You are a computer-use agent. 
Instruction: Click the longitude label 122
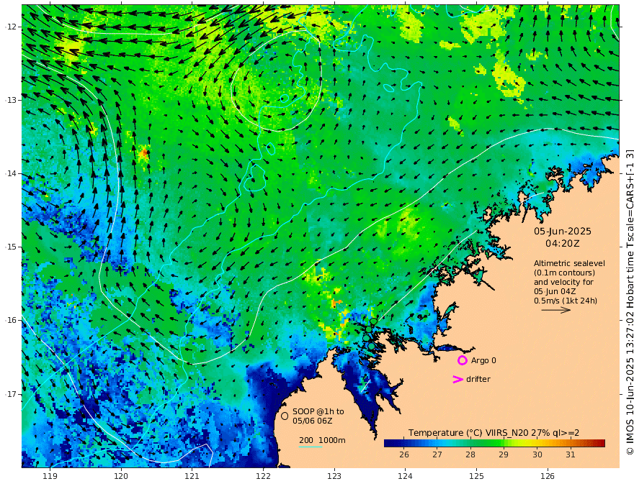[263, 477]
